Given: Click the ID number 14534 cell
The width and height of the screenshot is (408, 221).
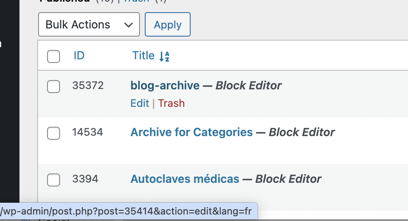Looking at the screenshot, I should point(88,132).
